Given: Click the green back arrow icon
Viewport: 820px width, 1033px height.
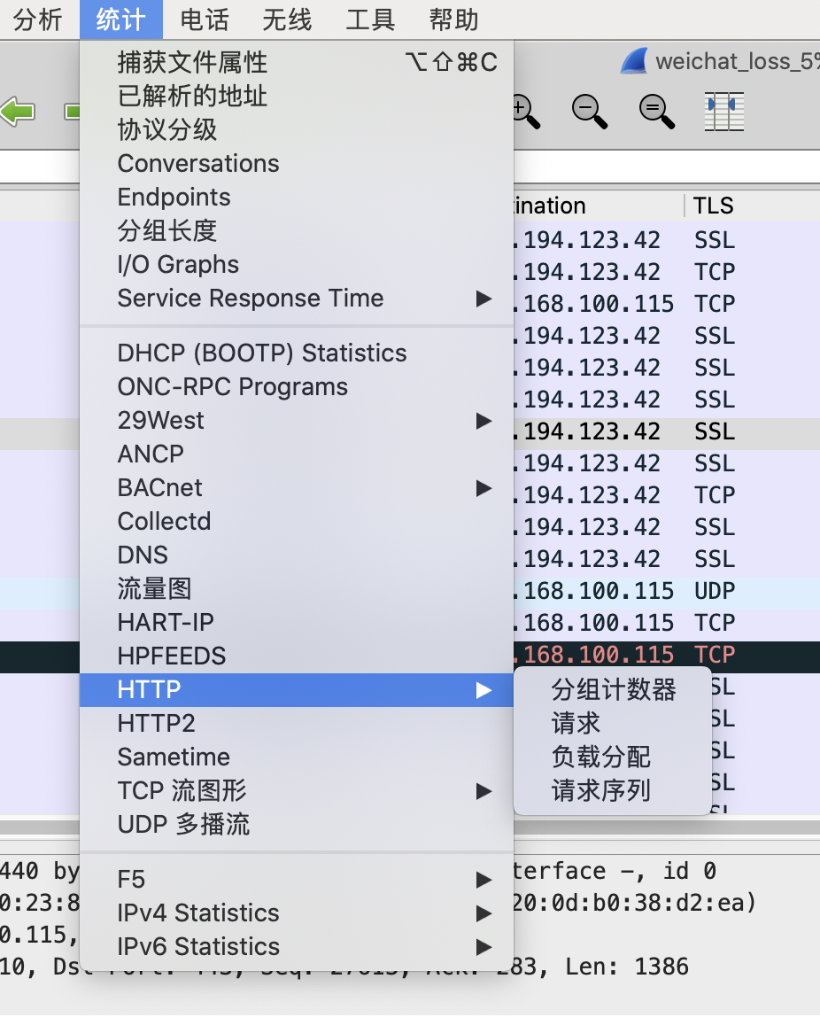Looking at the screenshot, I should 18,112.
